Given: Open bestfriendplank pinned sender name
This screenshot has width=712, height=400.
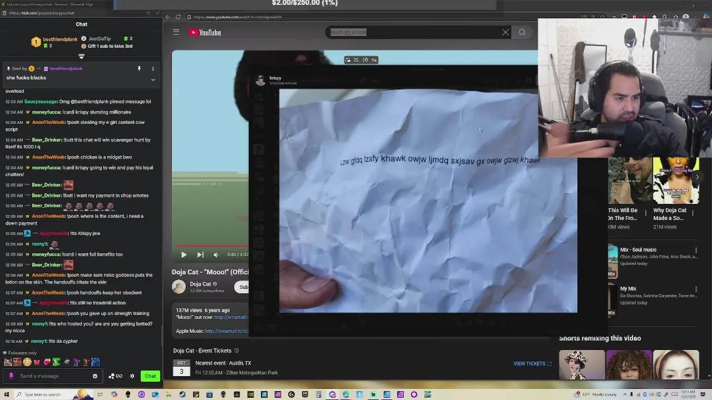Looking at the screenshot, I should pyautogui.click(x=66, y=69).
